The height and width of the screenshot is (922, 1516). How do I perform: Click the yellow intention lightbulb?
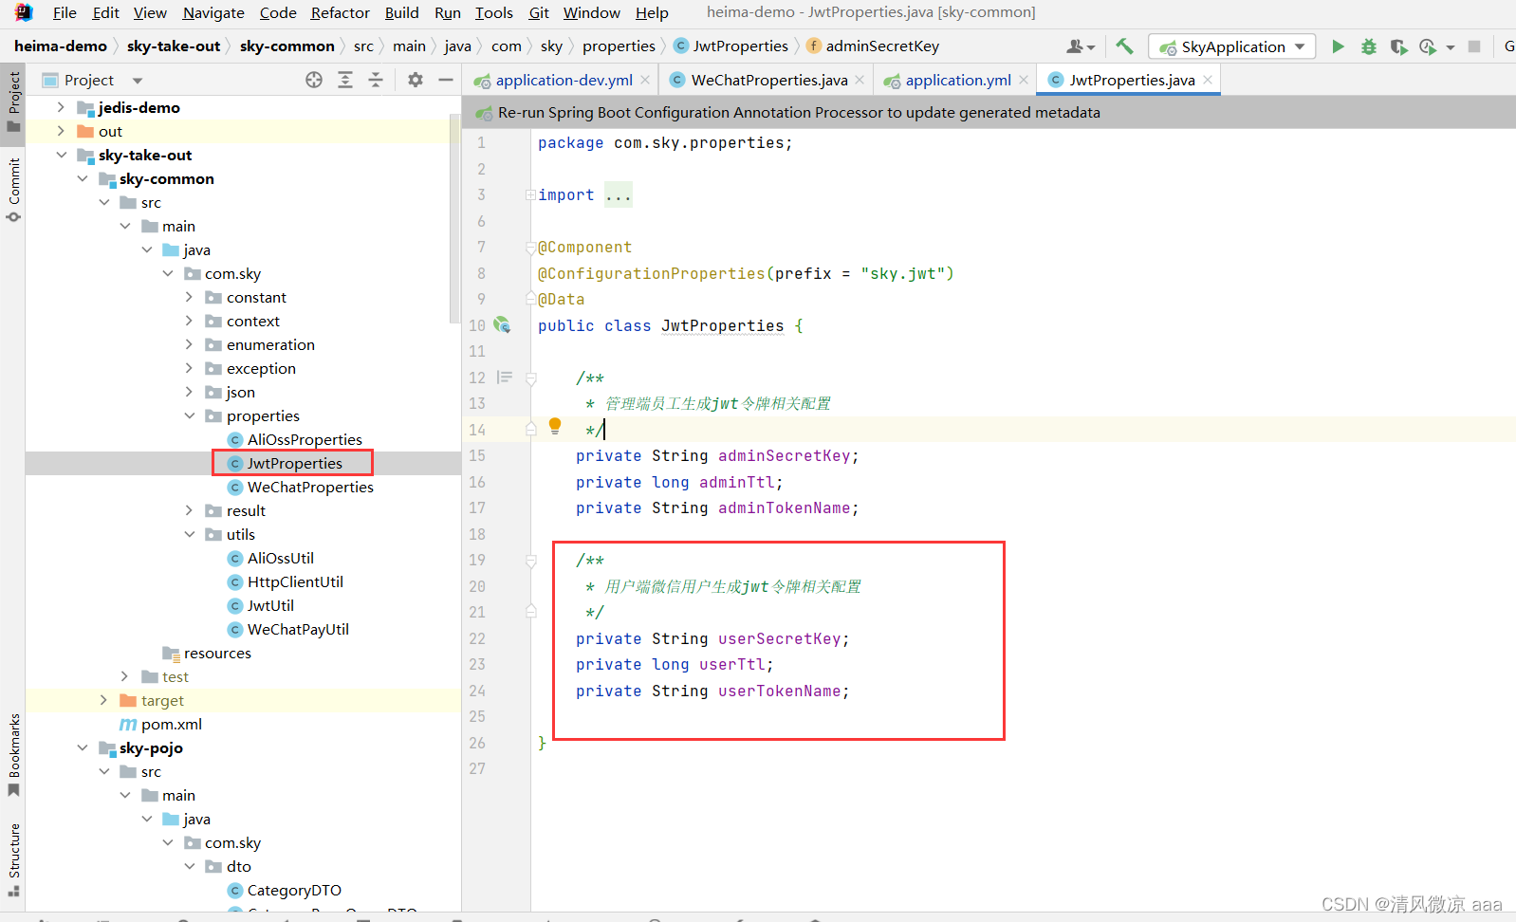[555, 427]
